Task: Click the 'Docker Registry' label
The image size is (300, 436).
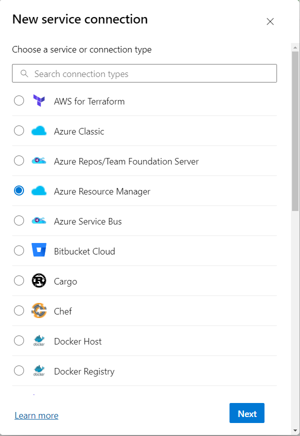Action: 84,371
